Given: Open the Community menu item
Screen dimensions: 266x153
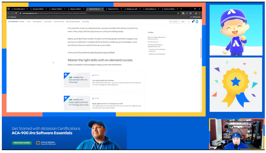Looking at the screenshot, I should click(85, 22).
